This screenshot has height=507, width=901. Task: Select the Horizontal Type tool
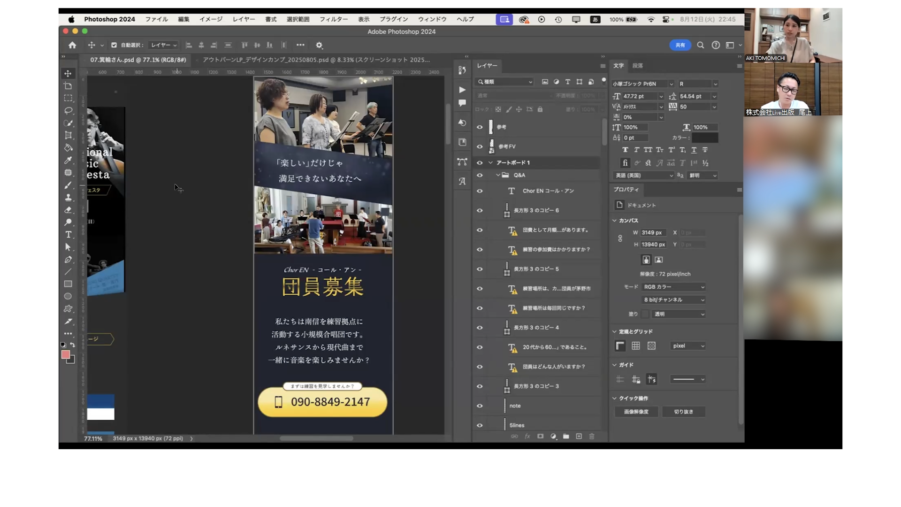point(68,234)
